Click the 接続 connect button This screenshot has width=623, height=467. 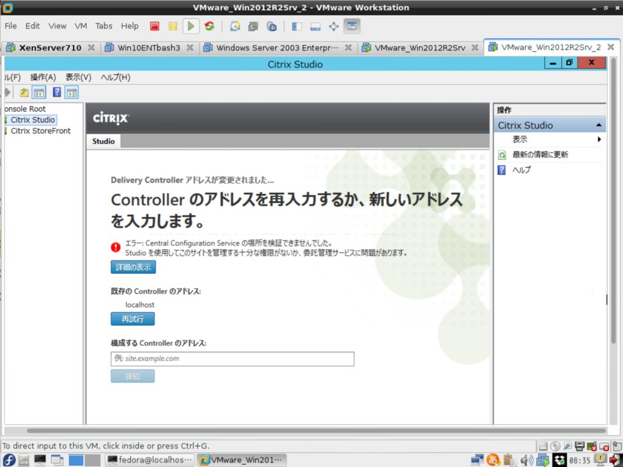coord(133,376)
